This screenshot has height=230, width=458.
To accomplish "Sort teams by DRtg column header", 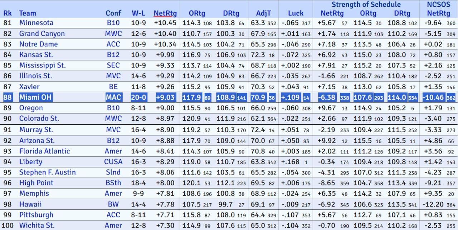I will point(231,13).
